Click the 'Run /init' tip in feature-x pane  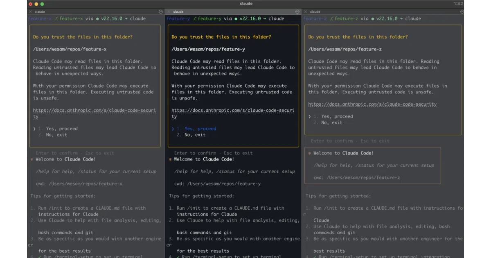[88, 211]
